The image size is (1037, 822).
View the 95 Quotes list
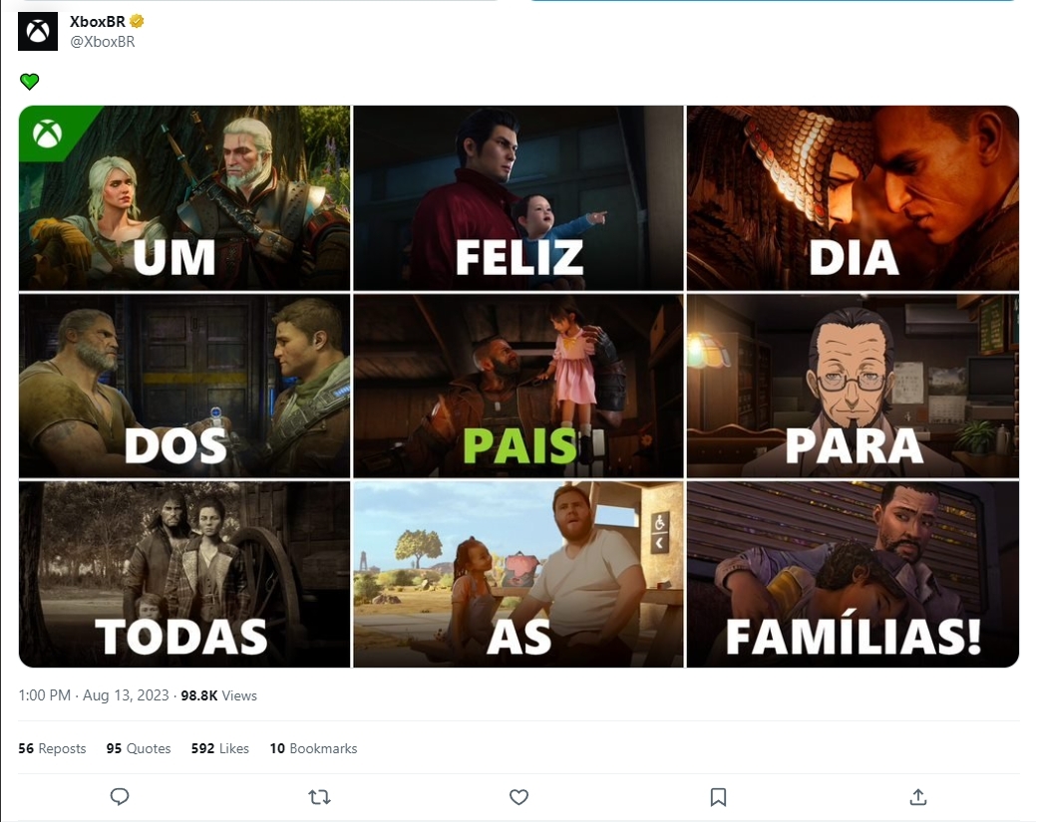139,748
